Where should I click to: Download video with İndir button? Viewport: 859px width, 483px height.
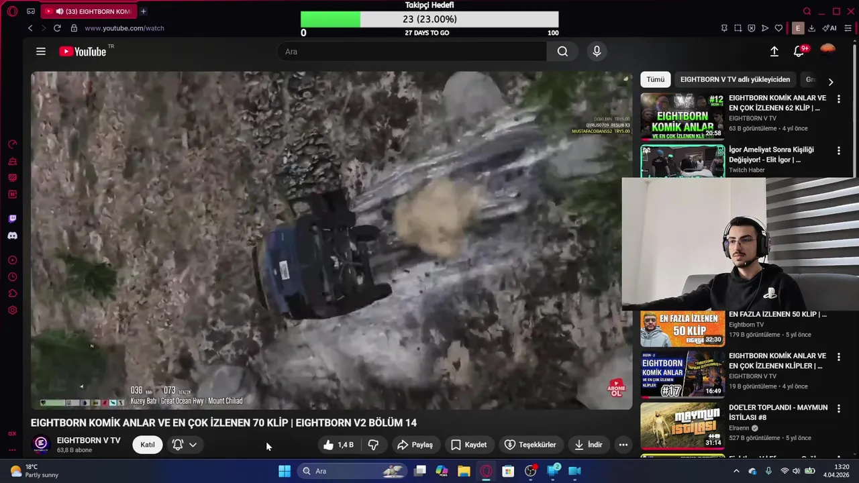[589, 445]
